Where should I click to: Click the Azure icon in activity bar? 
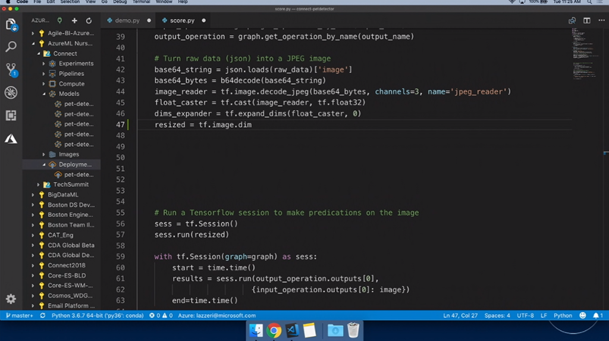(11, 139)
